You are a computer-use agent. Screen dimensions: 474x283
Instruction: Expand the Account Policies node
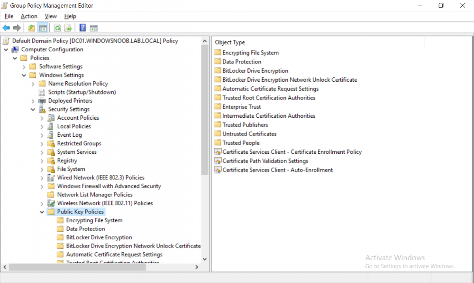(x=42, y=118)
